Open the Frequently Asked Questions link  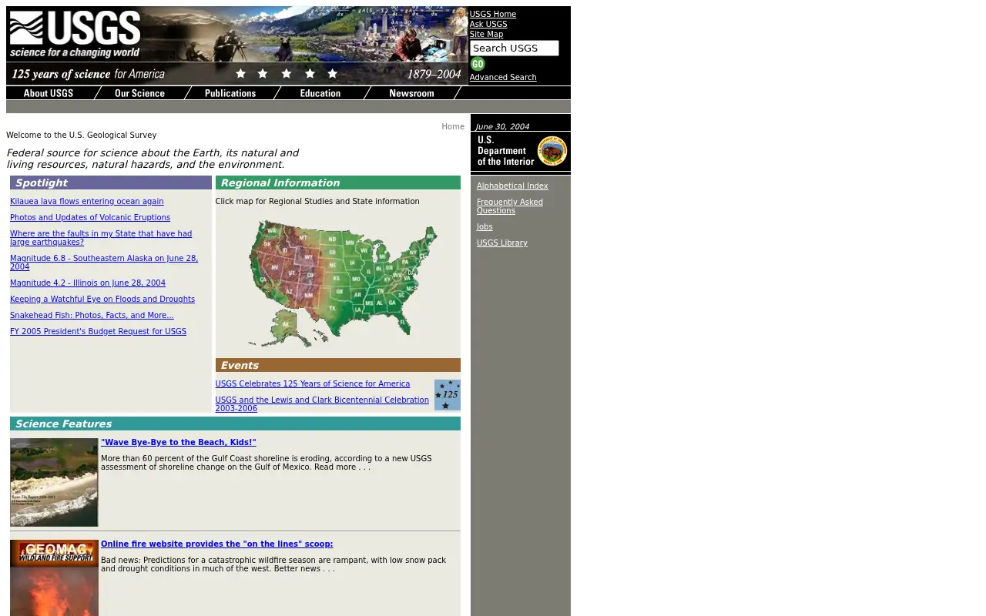[x=510, y=206]
